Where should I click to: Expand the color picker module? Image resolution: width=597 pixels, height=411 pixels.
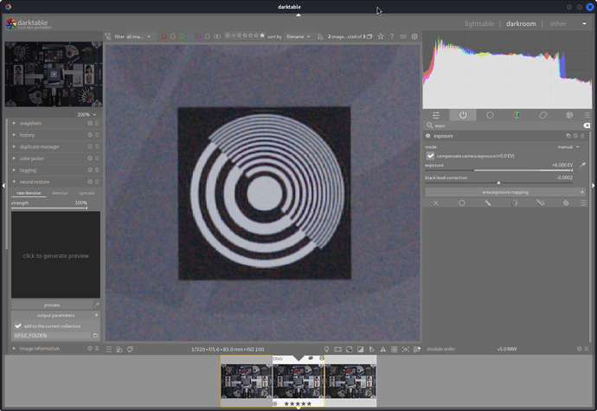click(x=14, y=158)
